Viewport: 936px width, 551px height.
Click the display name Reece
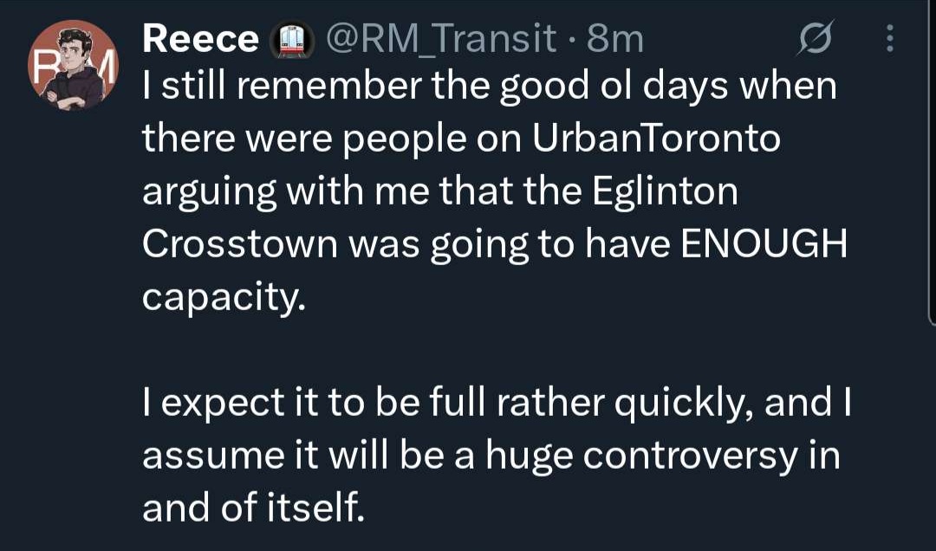point(199,38)
